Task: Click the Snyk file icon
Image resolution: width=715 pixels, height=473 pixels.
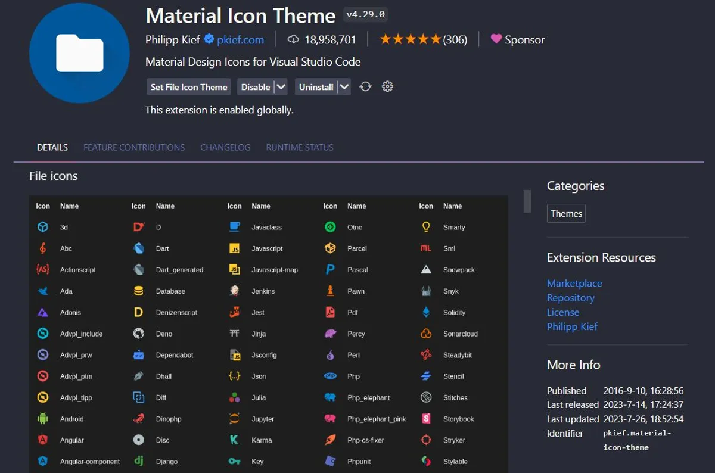Action: click(426, 291)
